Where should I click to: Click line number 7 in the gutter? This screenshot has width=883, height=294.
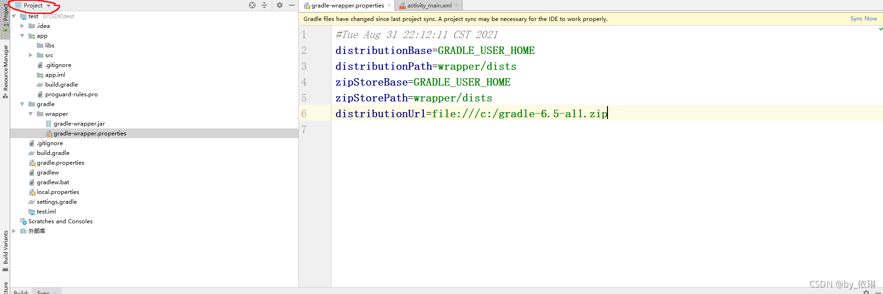[x=304, y=129]
